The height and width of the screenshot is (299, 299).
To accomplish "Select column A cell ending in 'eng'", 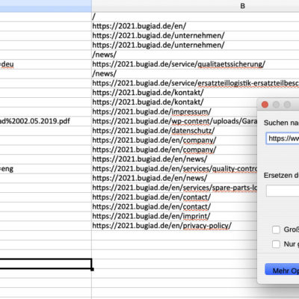I will coord(46,169).
